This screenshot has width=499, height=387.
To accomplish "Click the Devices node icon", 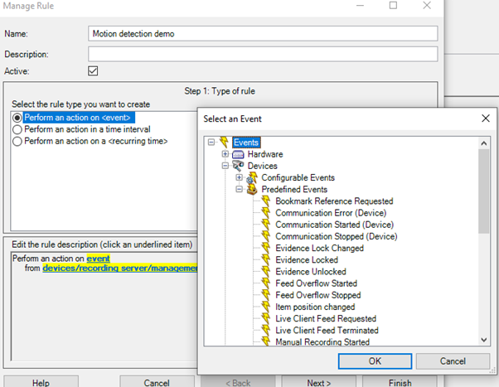I will point(238,166).
